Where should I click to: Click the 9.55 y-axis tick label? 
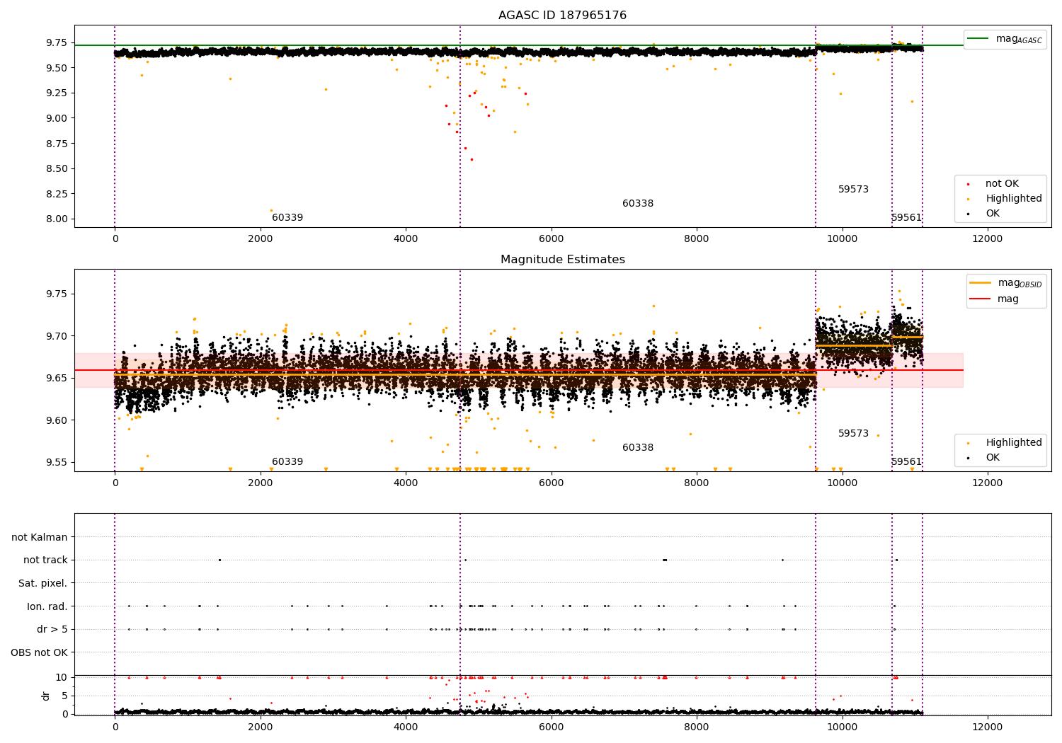[x=57, y=463]
